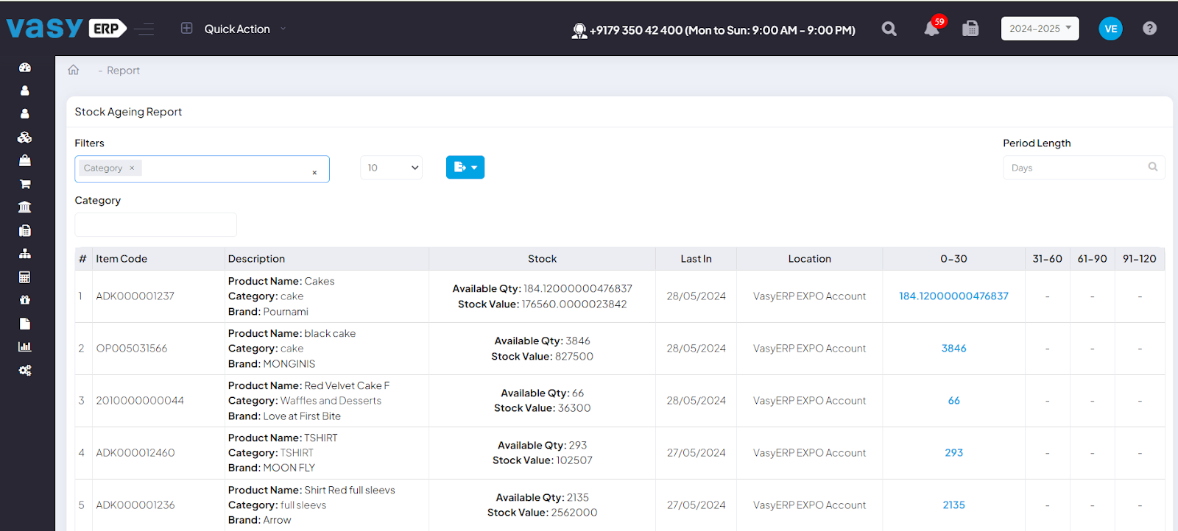Open the 184.12000000476837 link in 0-30
Viewport: 1178px width, 531px height.
click(x=953, y=296)
